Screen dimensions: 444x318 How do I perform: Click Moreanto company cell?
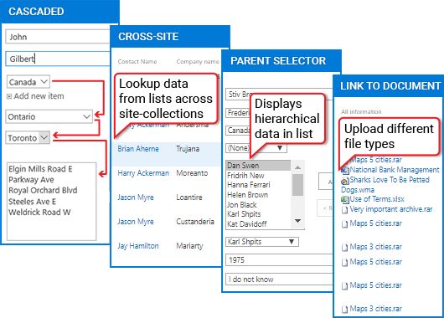tap(192, 173)
